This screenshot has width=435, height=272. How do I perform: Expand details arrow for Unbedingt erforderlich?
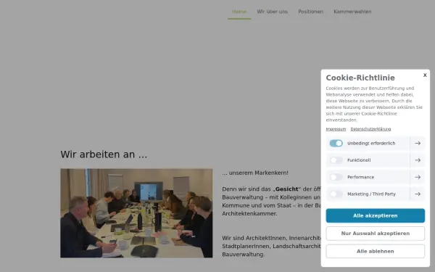(x=418, y=143)
